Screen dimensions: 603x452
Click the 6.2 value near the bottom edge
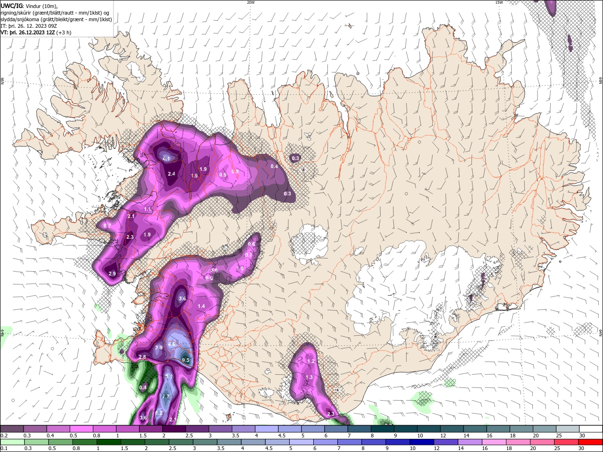(159, 413)
